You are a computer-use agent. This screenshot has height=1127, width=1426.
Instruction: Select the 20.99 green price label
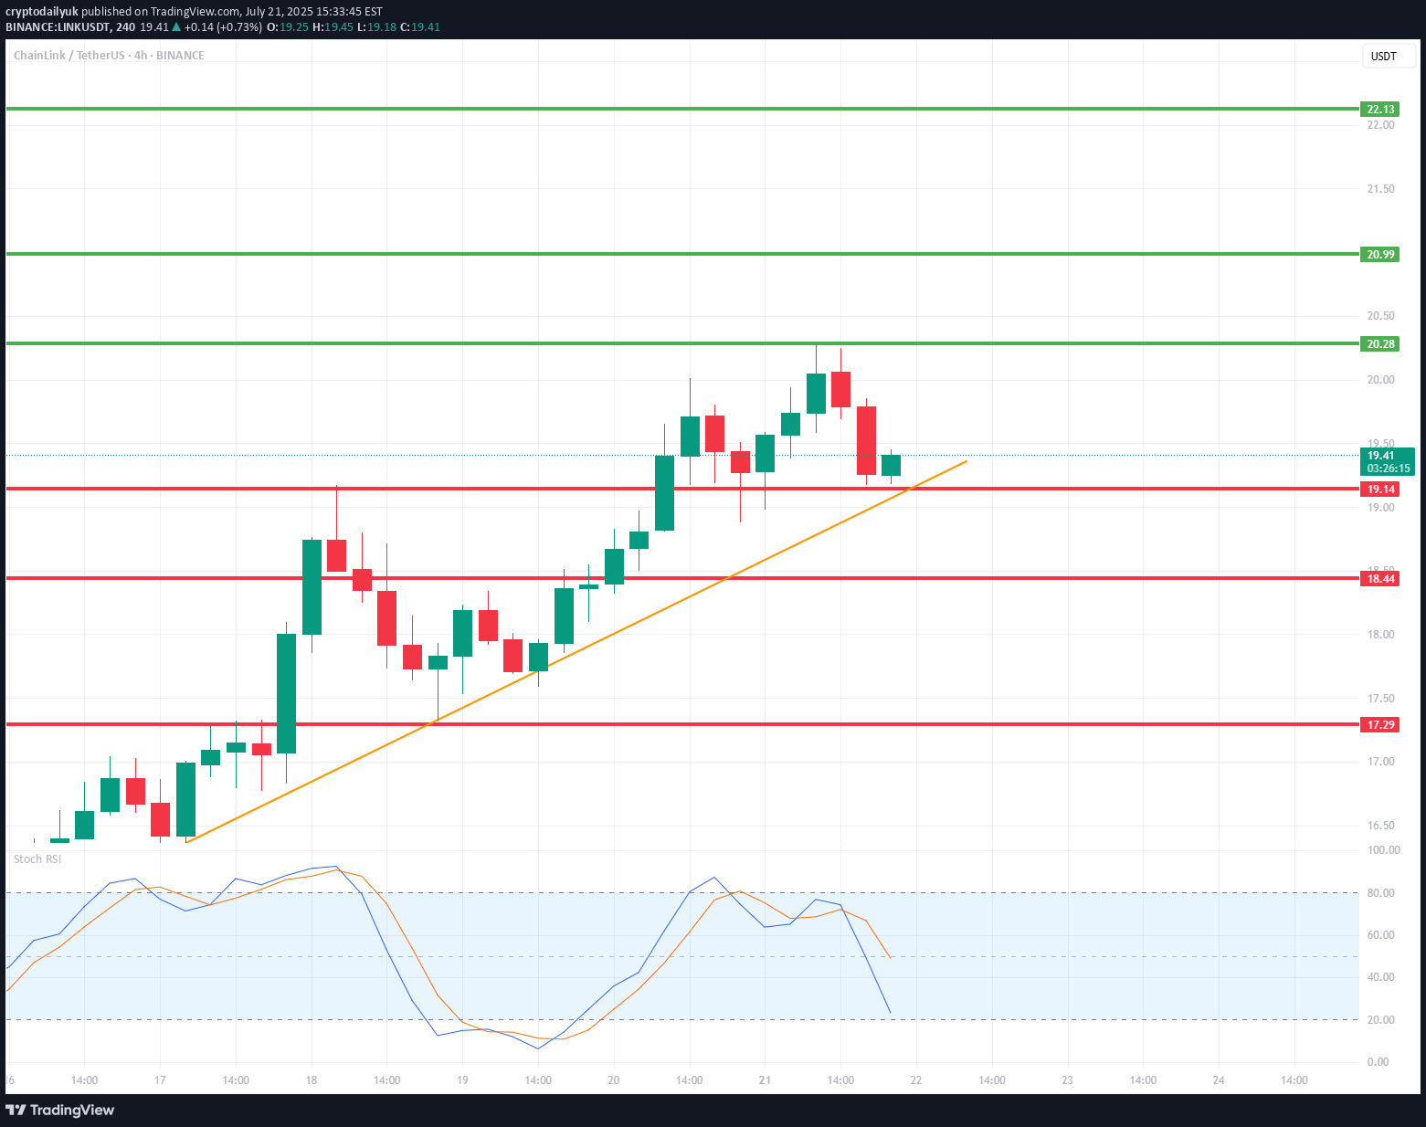click(x=1379, y=255)
